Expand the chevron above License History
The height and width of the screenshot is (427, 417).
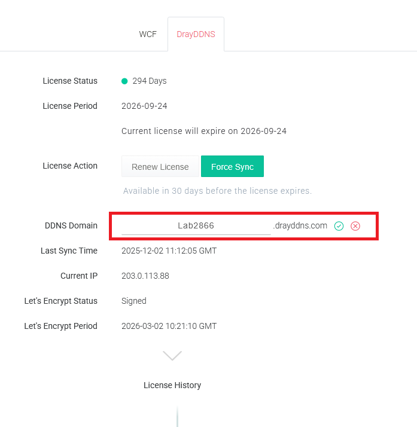(x=172, y=356)
